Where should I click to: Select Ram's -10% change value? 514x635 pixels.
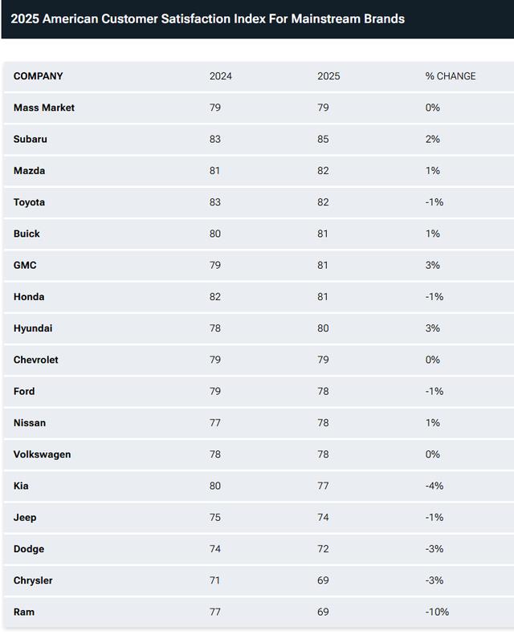coord(437,612)
